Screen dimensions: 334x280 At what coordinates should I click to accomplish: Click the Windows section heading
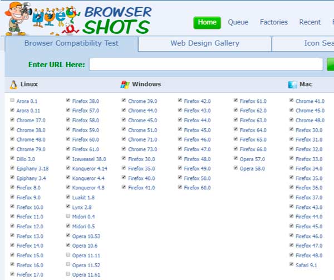[x=146, y=84]
